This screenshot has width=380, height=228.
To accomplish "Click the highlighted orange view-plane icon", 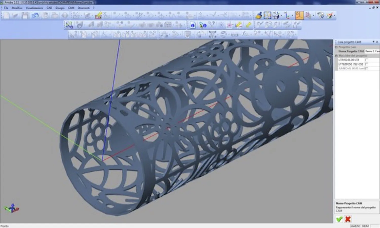I will click(x=299, y=16).
